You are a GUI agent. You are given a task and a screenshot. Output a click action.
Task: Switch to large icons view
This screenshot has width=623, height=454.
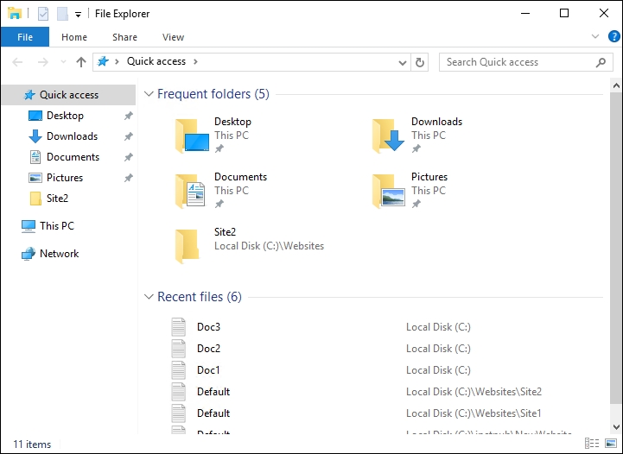[610, 444]
